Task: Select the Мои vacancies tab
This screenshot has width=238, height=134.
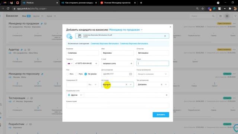Action: pyautogui.click(x=26, y=16)
